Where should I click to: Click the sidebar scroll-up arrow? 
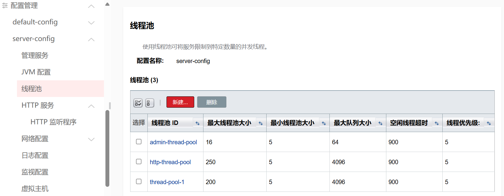coord(108,4)
